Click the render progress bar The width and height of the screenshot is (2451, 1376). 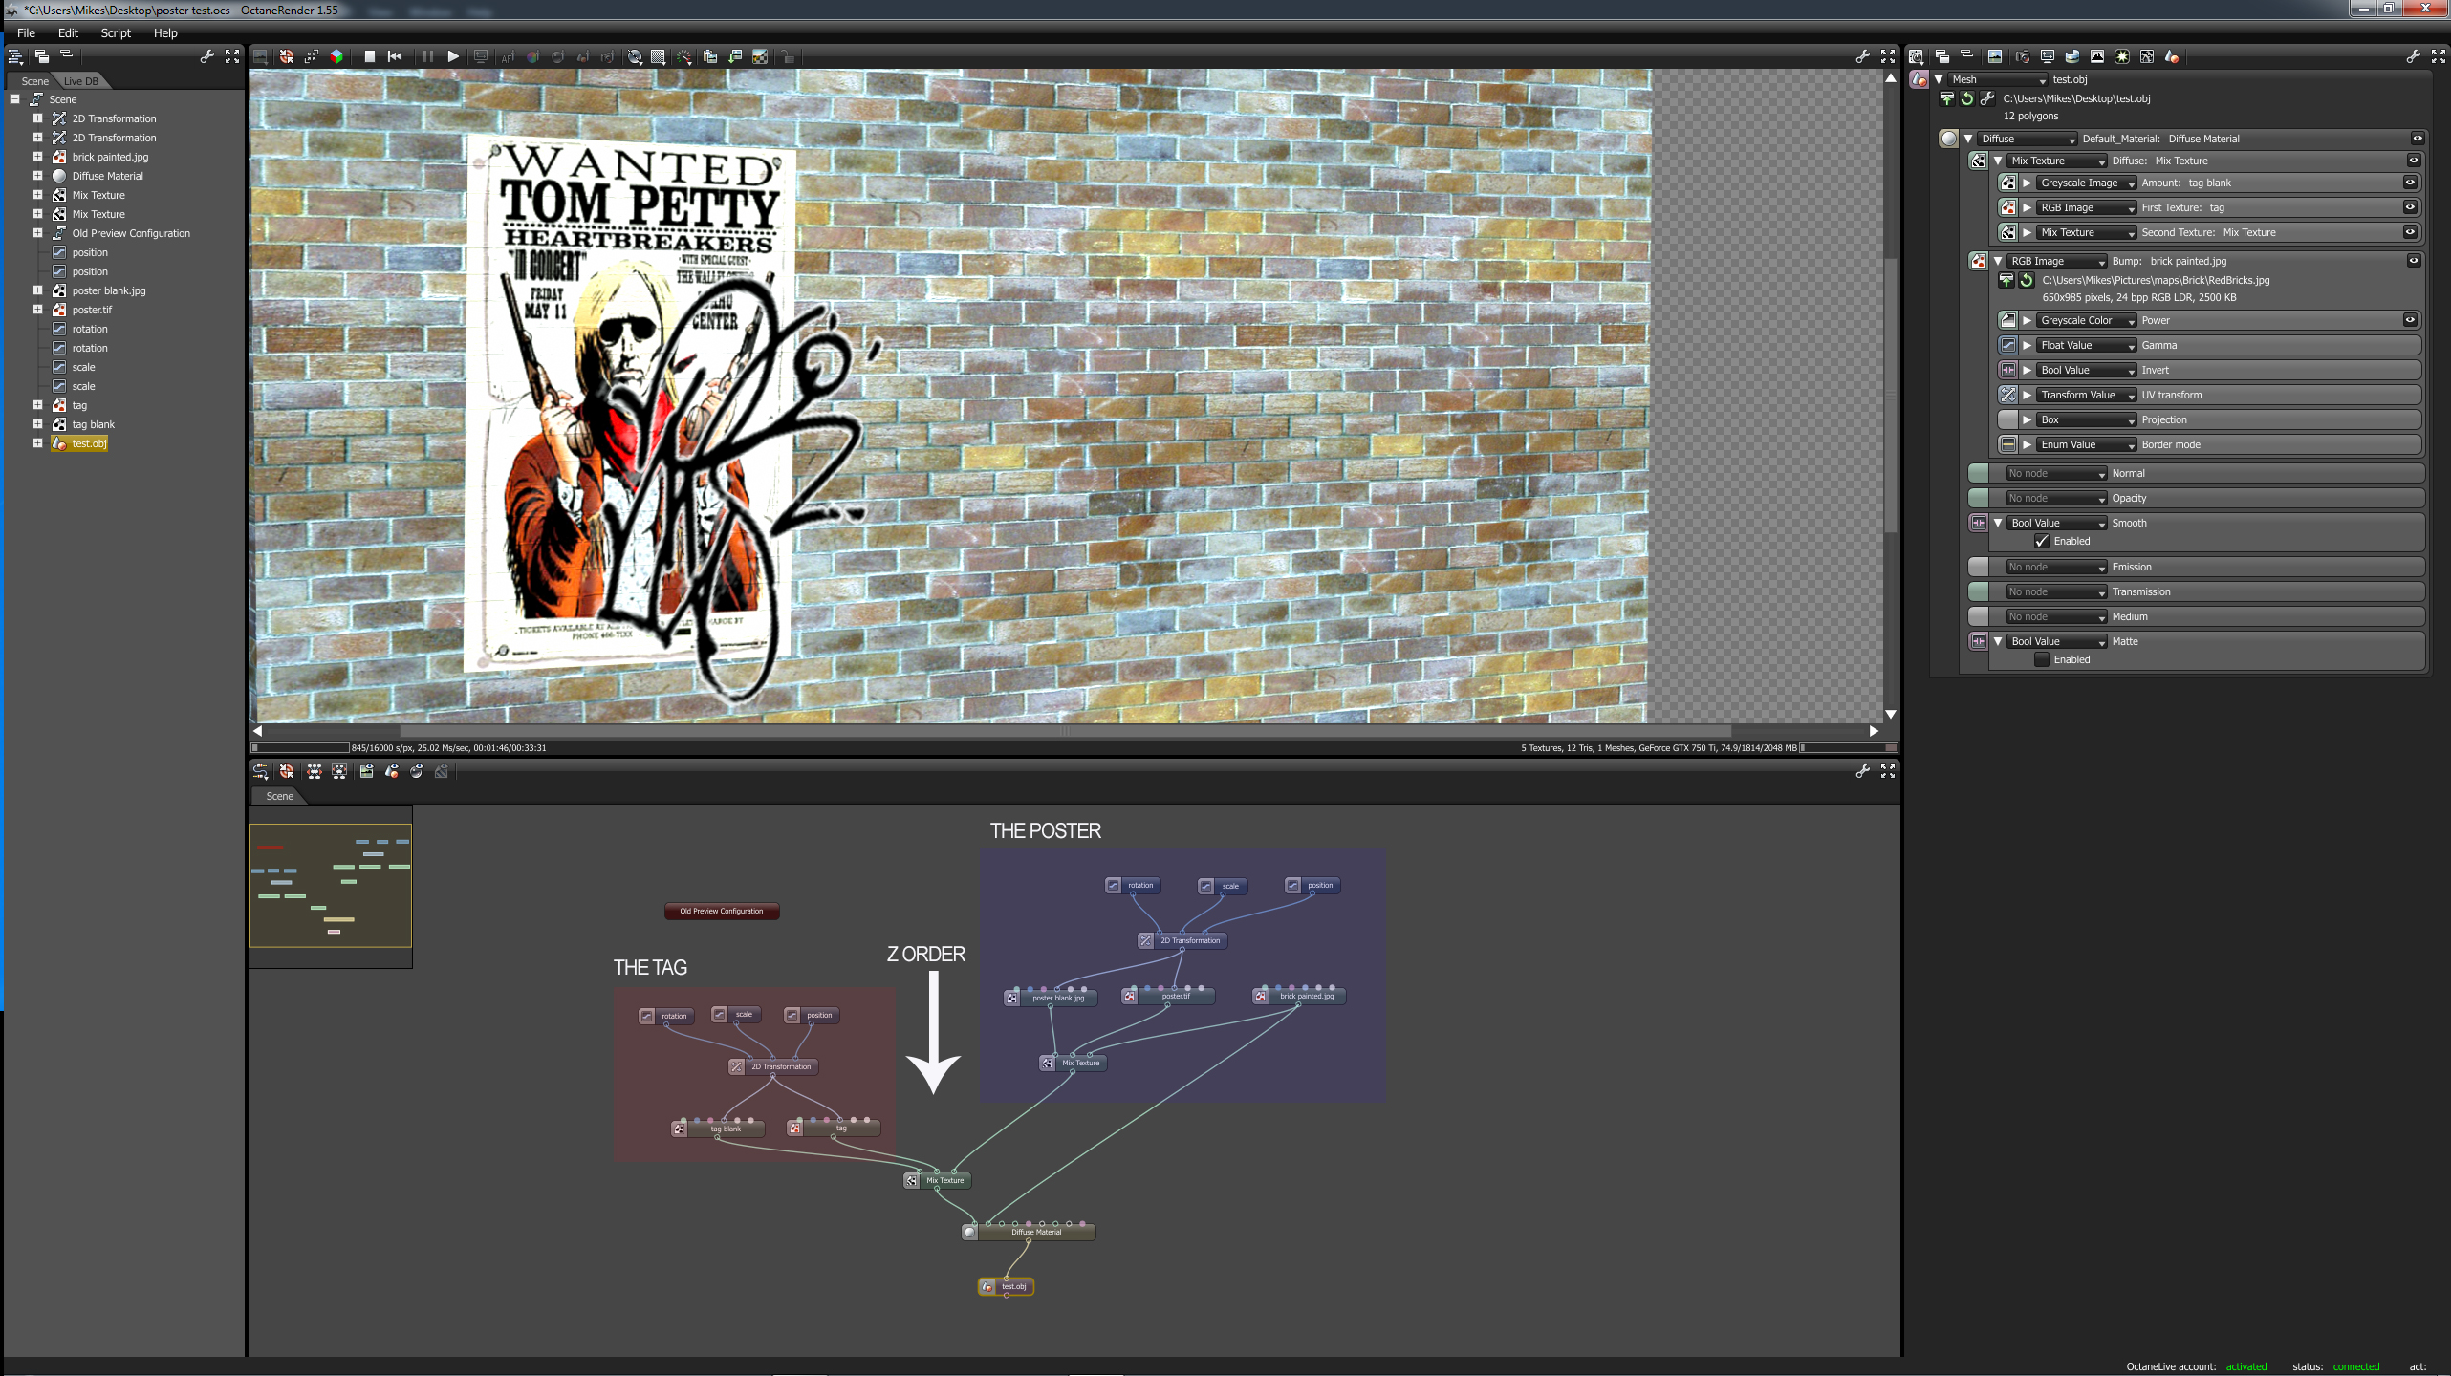pos(301,748)
